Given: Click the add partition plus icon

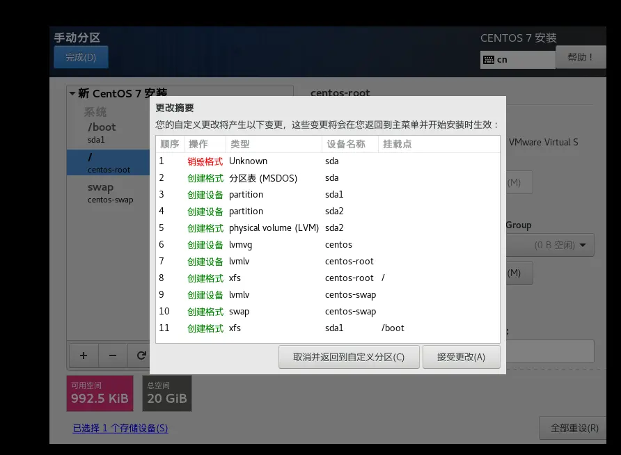Looking at the screenshot, I should click(83, 356).
